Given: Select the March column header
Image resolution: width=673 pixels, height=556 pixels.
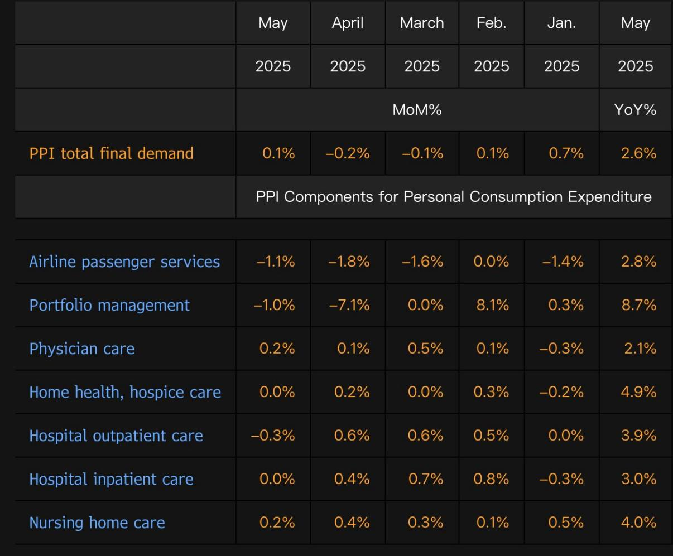Looking at the screenshot, I should pyautogui.click(x=422, y=23).
